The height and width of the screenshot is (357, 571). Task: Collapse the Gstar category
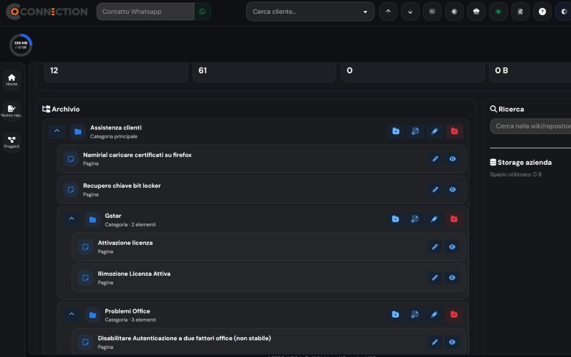click(72, 219)
